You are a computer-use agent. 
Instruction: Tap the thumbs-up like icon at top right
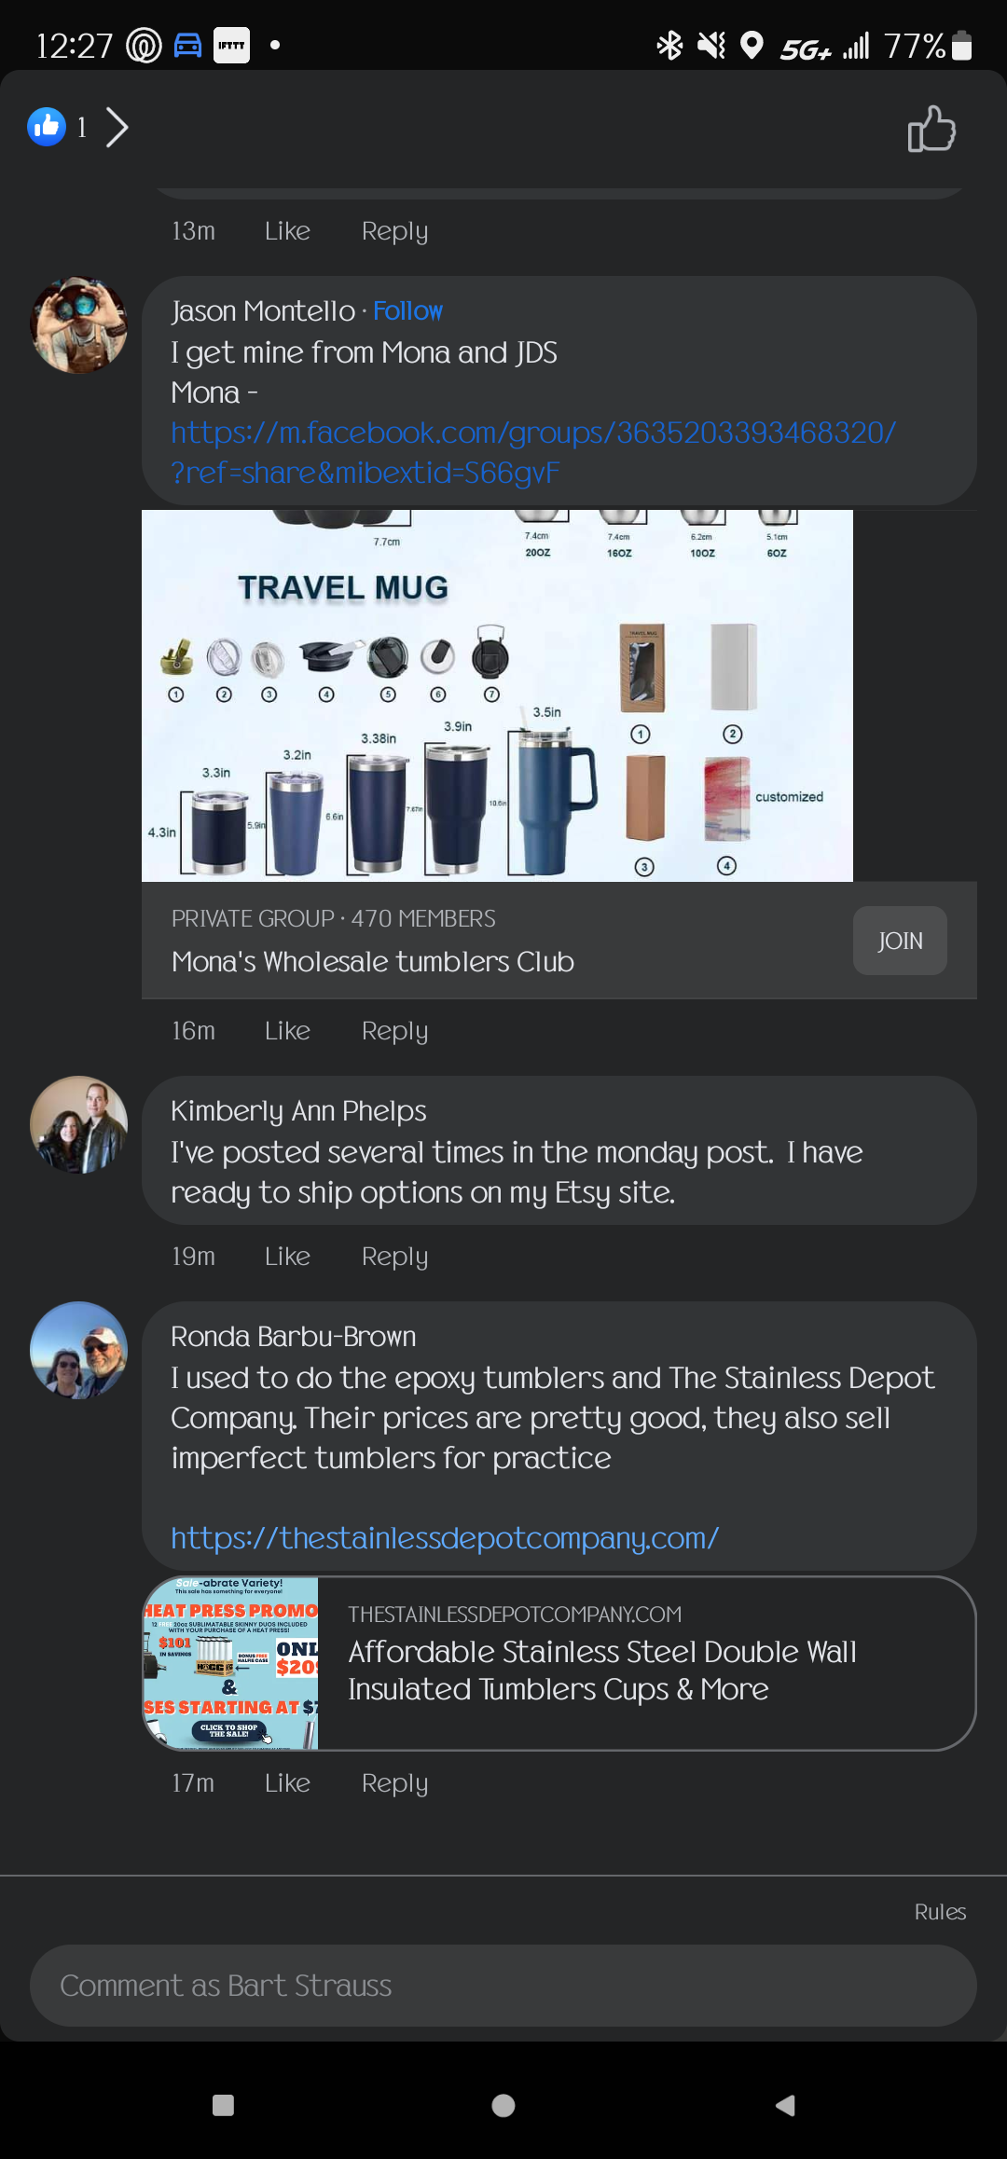point(931,129)
